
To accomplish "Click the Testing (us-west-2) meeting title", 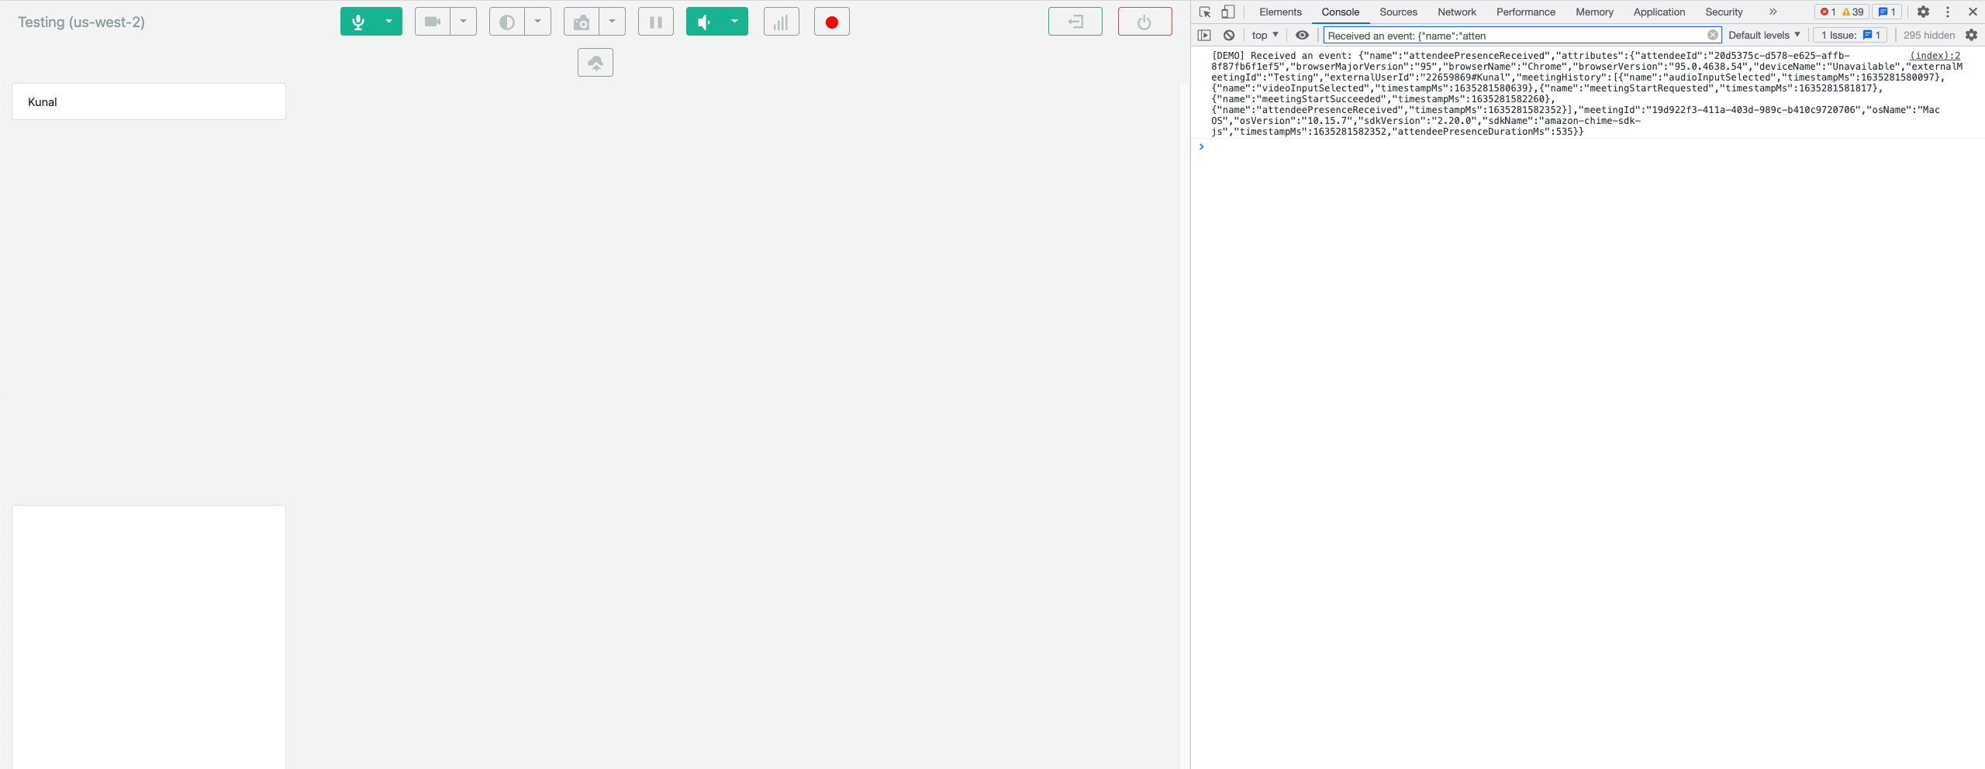I will point(81,22).
